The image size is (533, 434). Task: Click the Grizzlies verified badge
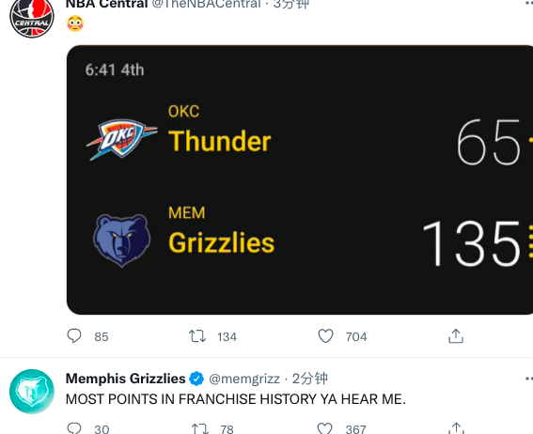click(x=196, y=379)
